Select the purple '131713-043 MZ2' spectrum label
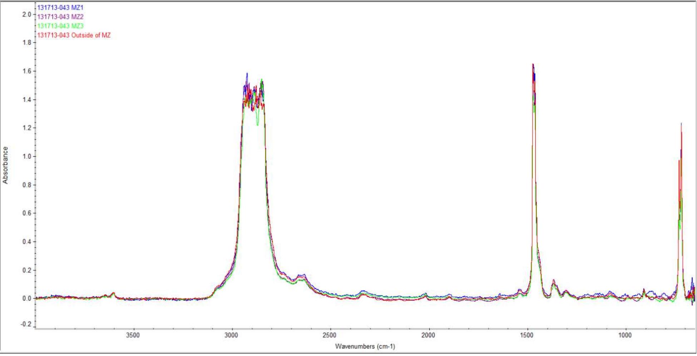The width and height of the screenshot is (697, 356). tap(60, 17)
